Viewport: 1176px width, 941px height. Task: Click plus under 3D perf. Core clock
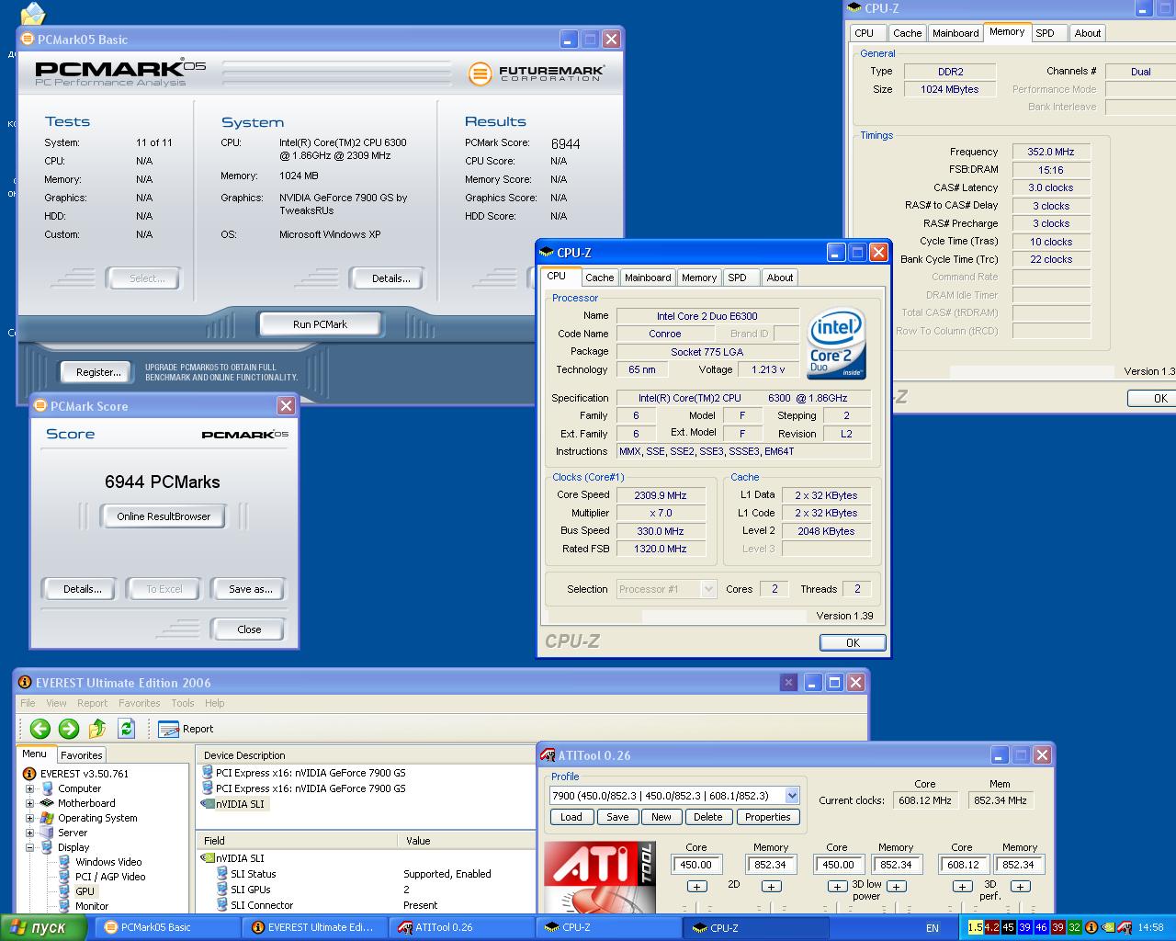coord(962,886)
